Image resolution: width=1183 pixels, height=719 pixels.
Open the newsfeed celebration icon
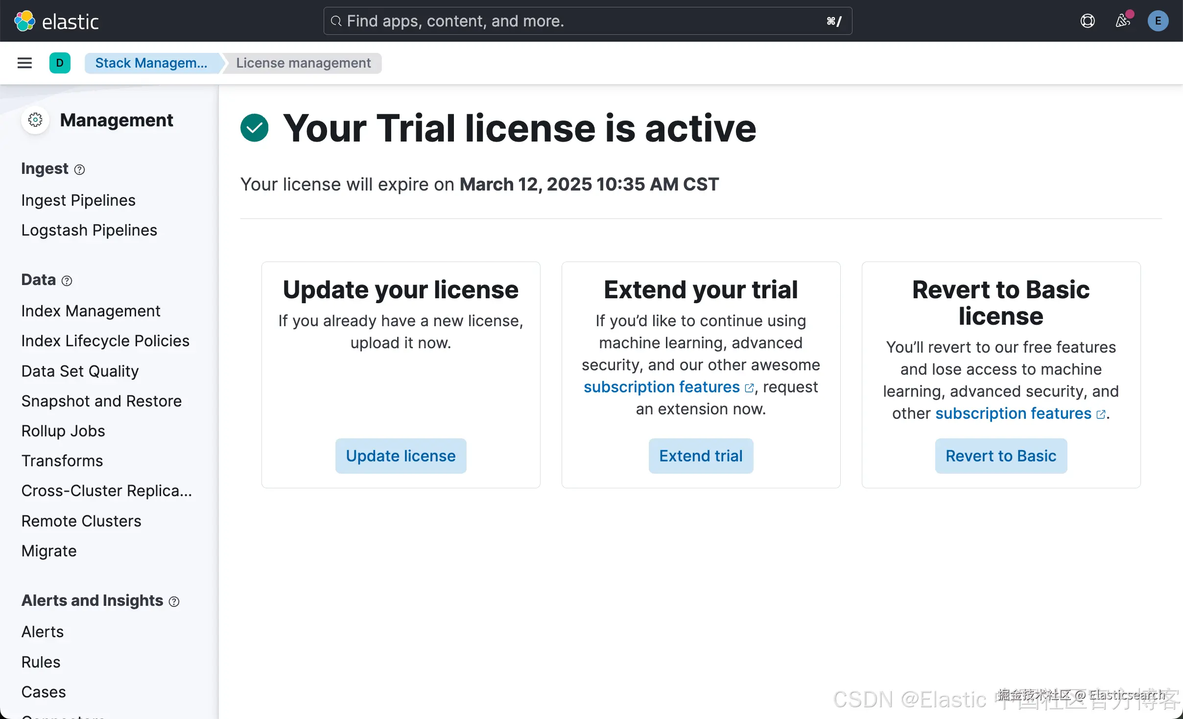(1123, 21)
